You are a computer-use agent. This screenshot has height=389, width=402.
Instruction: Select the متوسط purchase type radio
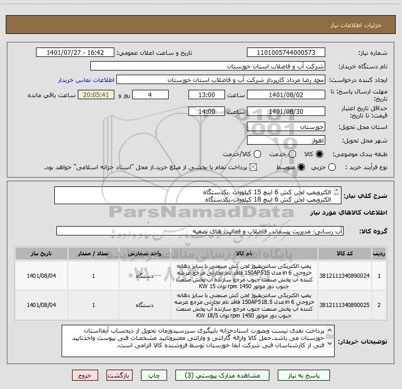coord(301,167)
